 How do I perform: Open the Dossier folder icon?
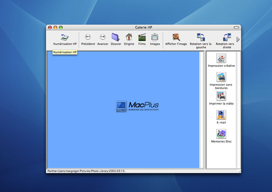[x=116, y=40]
